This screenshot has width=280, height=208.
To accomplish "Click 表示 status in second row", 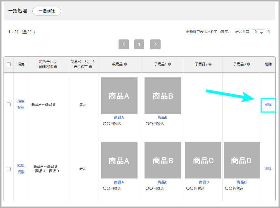I will (83, 169).
